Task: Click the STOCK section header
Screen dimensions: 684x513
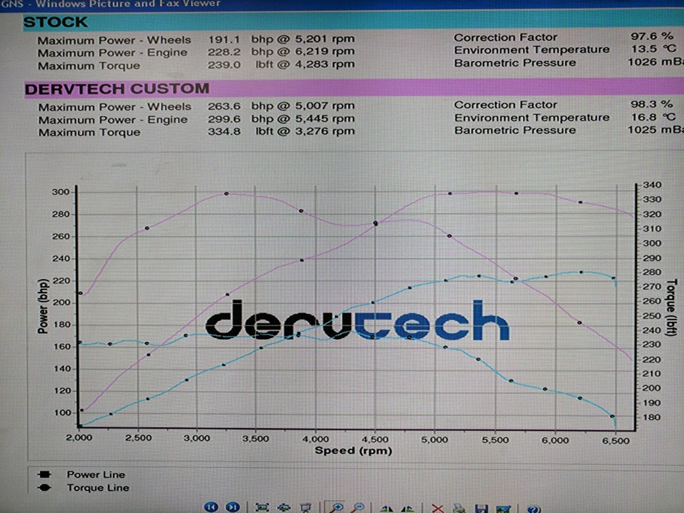Action: [x=56, y=22]
